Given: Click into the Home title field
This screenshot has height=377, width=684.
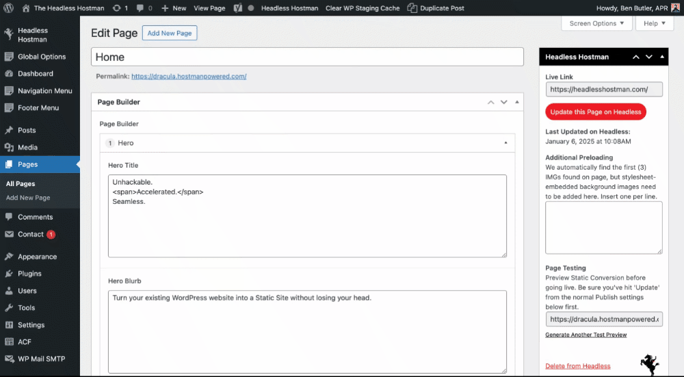Looking at the screenshot, I should (307, 57).
